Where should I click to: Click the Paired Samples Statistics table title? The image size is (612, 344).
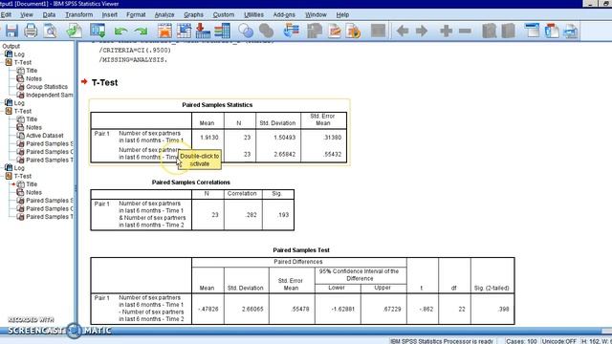[x=217, y=105]
